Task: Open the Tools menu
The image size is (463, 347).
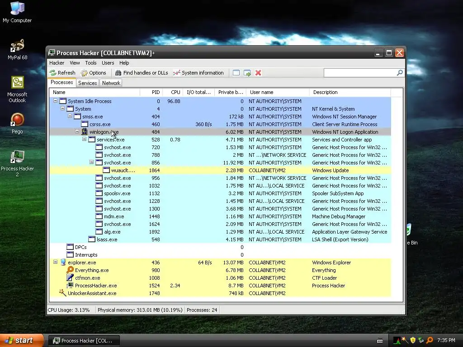Action: pyautogui.click(x=90, y=63)
